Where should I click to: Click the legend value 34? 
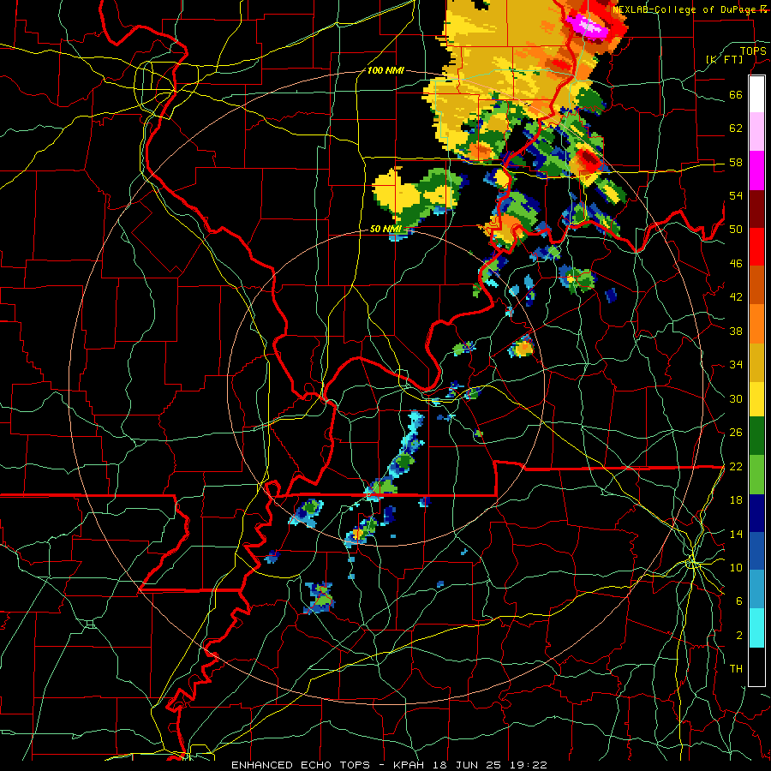736,364
